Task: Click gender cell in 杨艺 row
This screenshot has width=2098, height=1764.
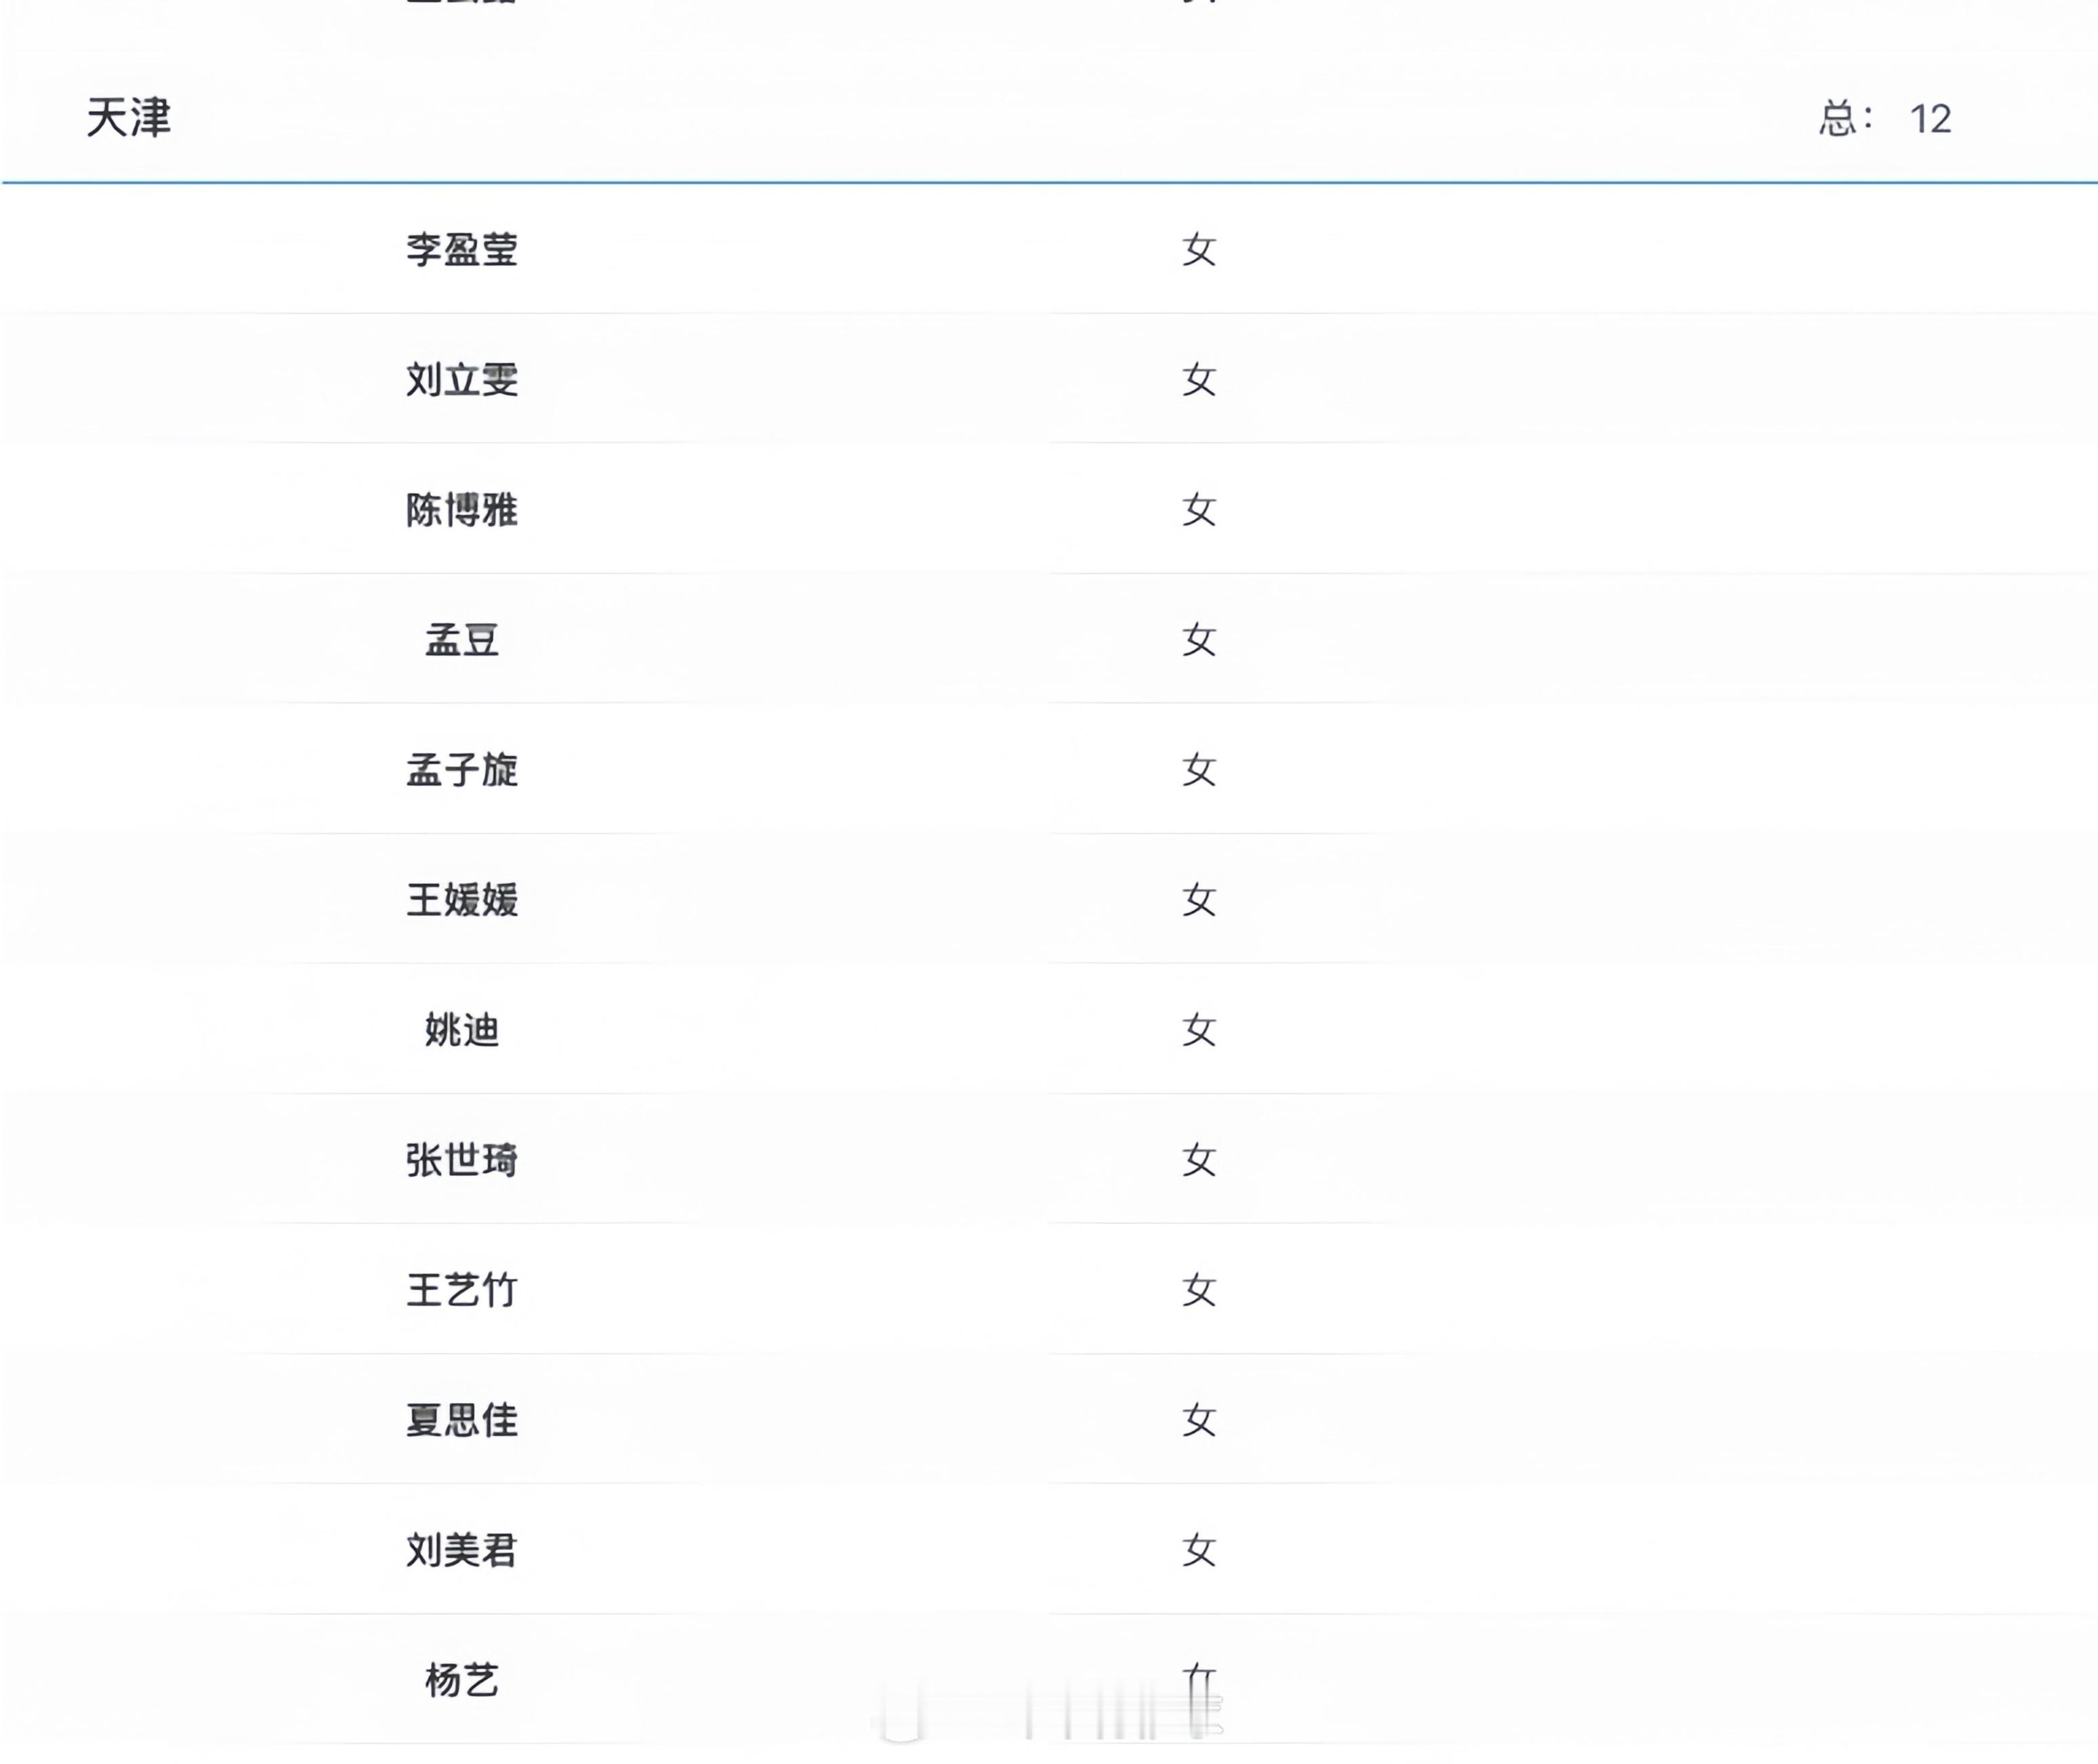Action: tap(1199, 1680)
